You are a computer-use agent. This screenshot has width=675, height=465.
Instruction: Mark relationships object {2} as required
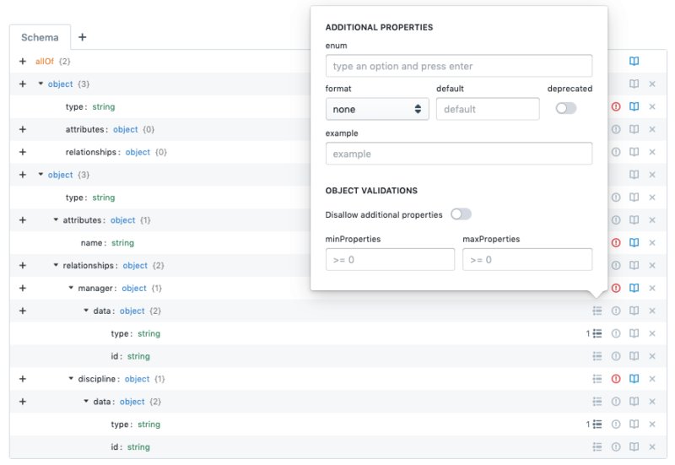(x=616, y=266)
